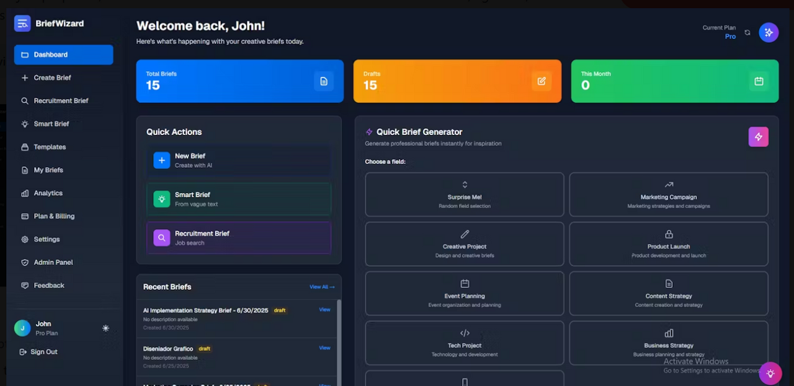Click the Drafts edit icon
The image size is (794, 386).
click(x=542, y=81)
